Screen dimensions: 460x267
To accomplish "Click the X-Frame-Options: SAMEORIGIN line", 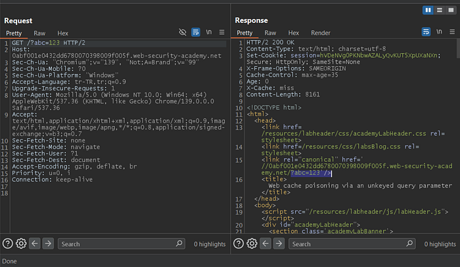I will coord(296,68).
